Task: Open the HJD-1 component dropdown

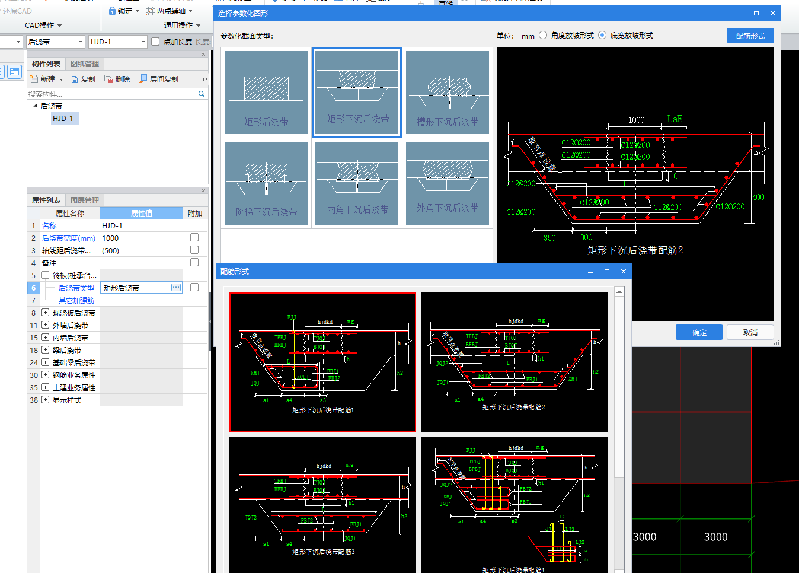Action: 143,42
